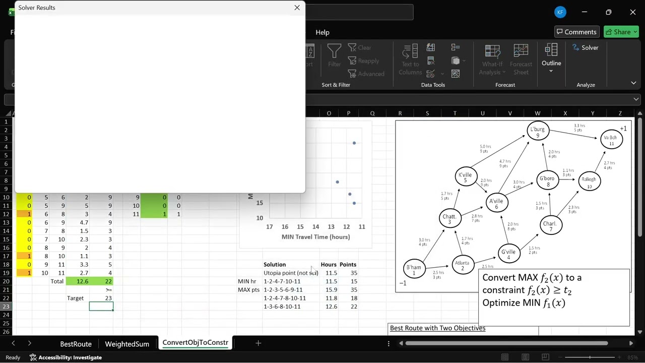Click the Consolidate icon in Data Tools
Image resolution: width=645 pixels, height=363 pixels.
456,47
